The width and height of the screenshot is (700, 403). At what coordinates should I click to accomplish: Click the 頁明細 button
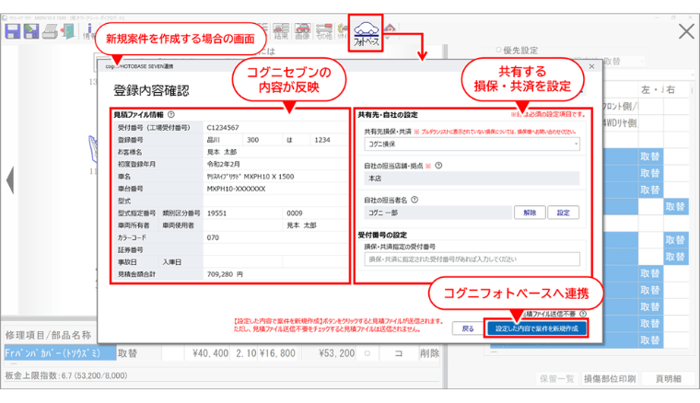[x=668, y=378]
